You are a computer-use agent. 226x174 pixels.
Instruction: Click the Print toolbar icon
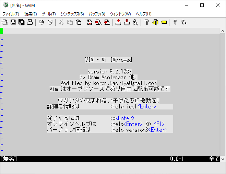tap(30, 22)
